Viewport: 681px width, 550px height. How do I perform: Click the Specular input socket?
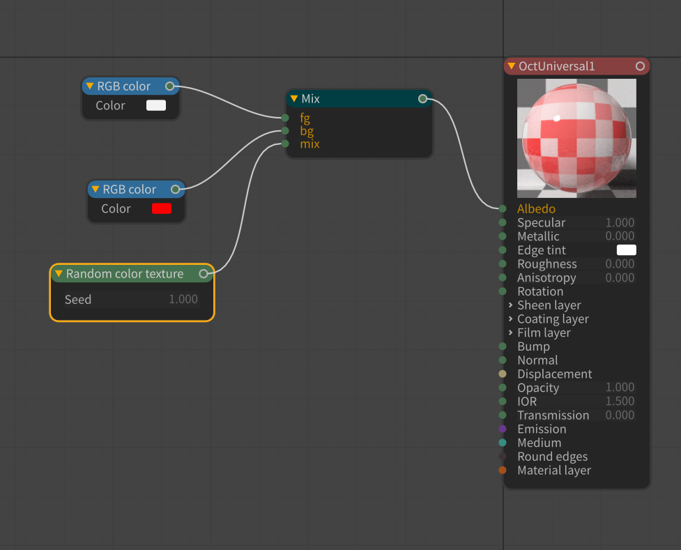point(503,222)
